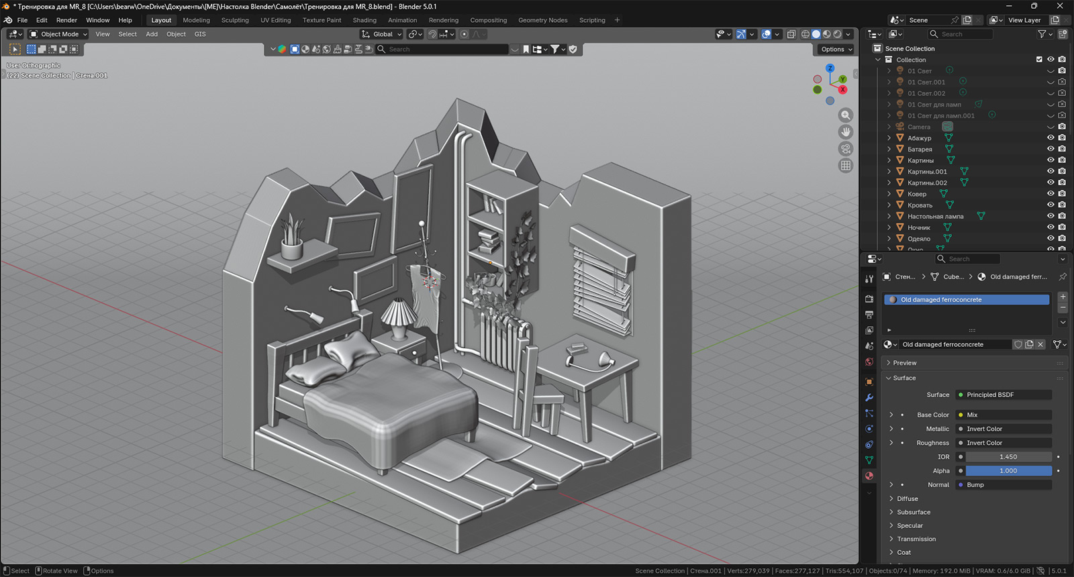Hide the Абажур object via eye icon
The width and height of the screenshot is (1074, 577).
click(x=1051, y=138)
